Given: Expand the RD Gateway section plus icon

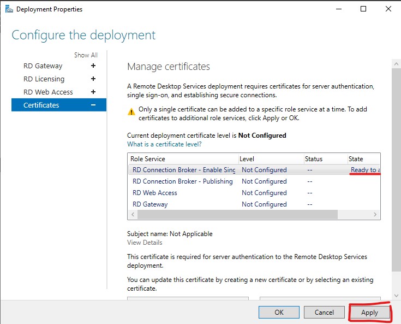Looking at the screenshot, I should tap(93, 66).
